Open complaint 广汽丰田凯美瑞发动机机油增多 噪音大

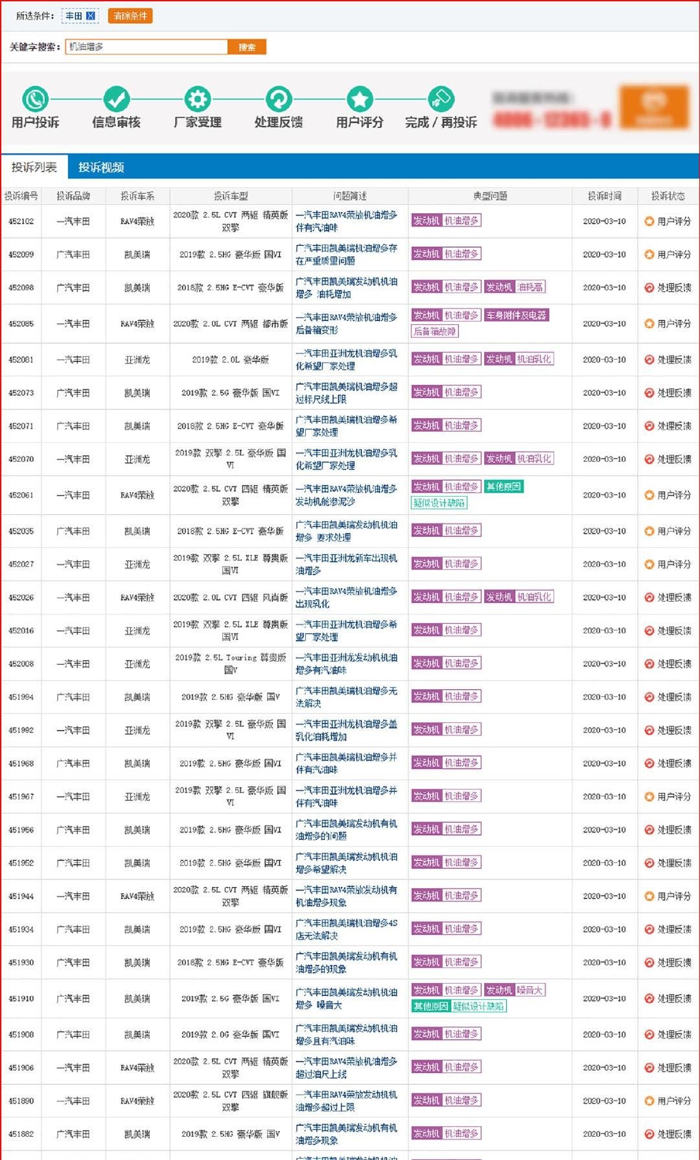tap(347, 999)
